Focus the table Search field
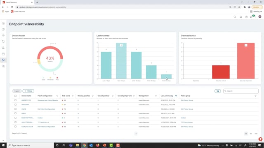264x148 pixels. (x=241, y=91)
